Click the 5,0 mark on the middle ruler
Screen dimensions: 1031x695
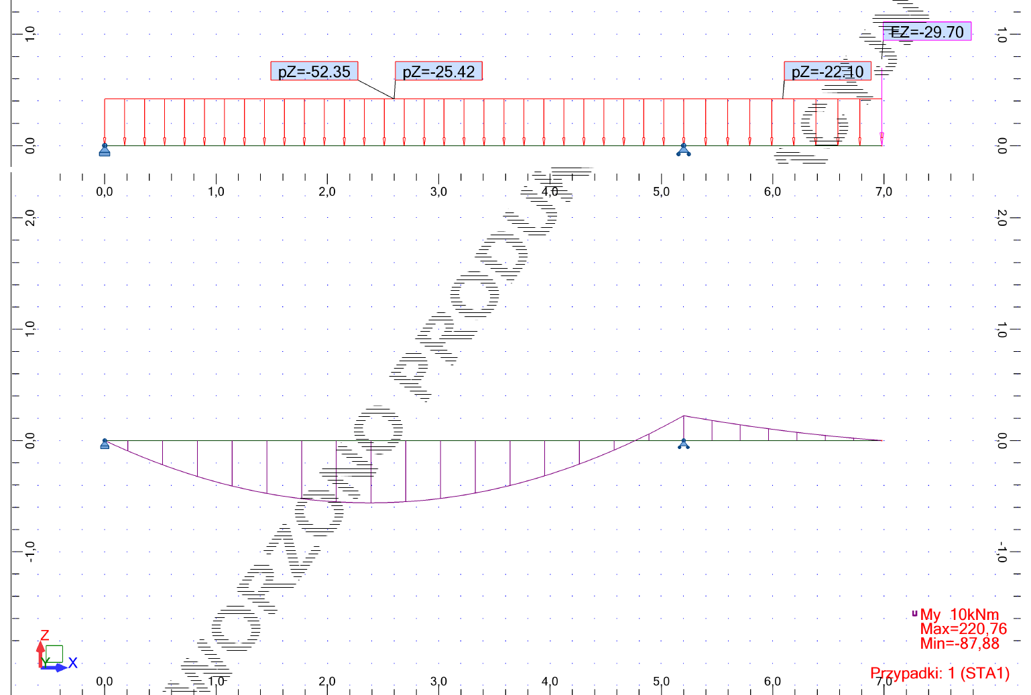click(661, 192)
